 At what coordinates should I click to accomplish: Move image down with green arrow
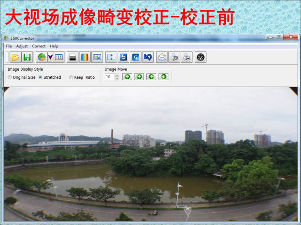click(163, 77)
